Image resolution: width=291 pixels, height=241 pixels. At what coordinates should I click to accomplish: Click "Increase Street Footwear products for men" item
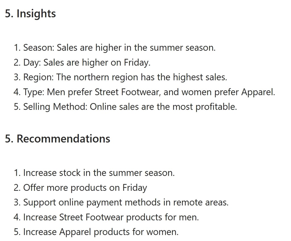[x=111, y=217]
